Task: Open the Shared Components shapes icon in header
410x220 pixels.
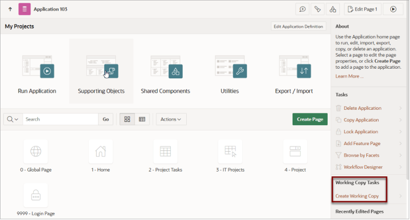Action: coord(333,9)
